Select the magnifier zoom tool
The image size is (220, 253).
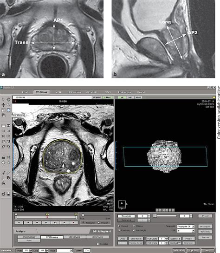(8, 105)
